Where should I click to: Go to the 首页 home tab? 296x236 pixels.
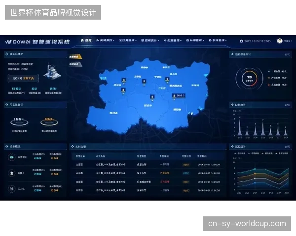click(86, 40)
